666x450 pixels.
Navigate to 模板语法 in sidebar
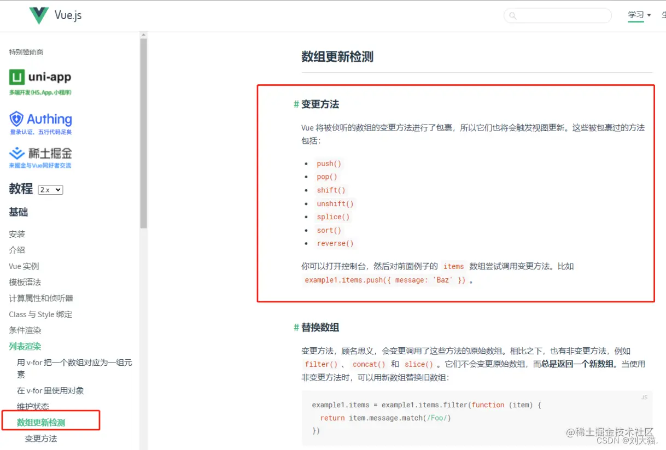pos(24,282)
